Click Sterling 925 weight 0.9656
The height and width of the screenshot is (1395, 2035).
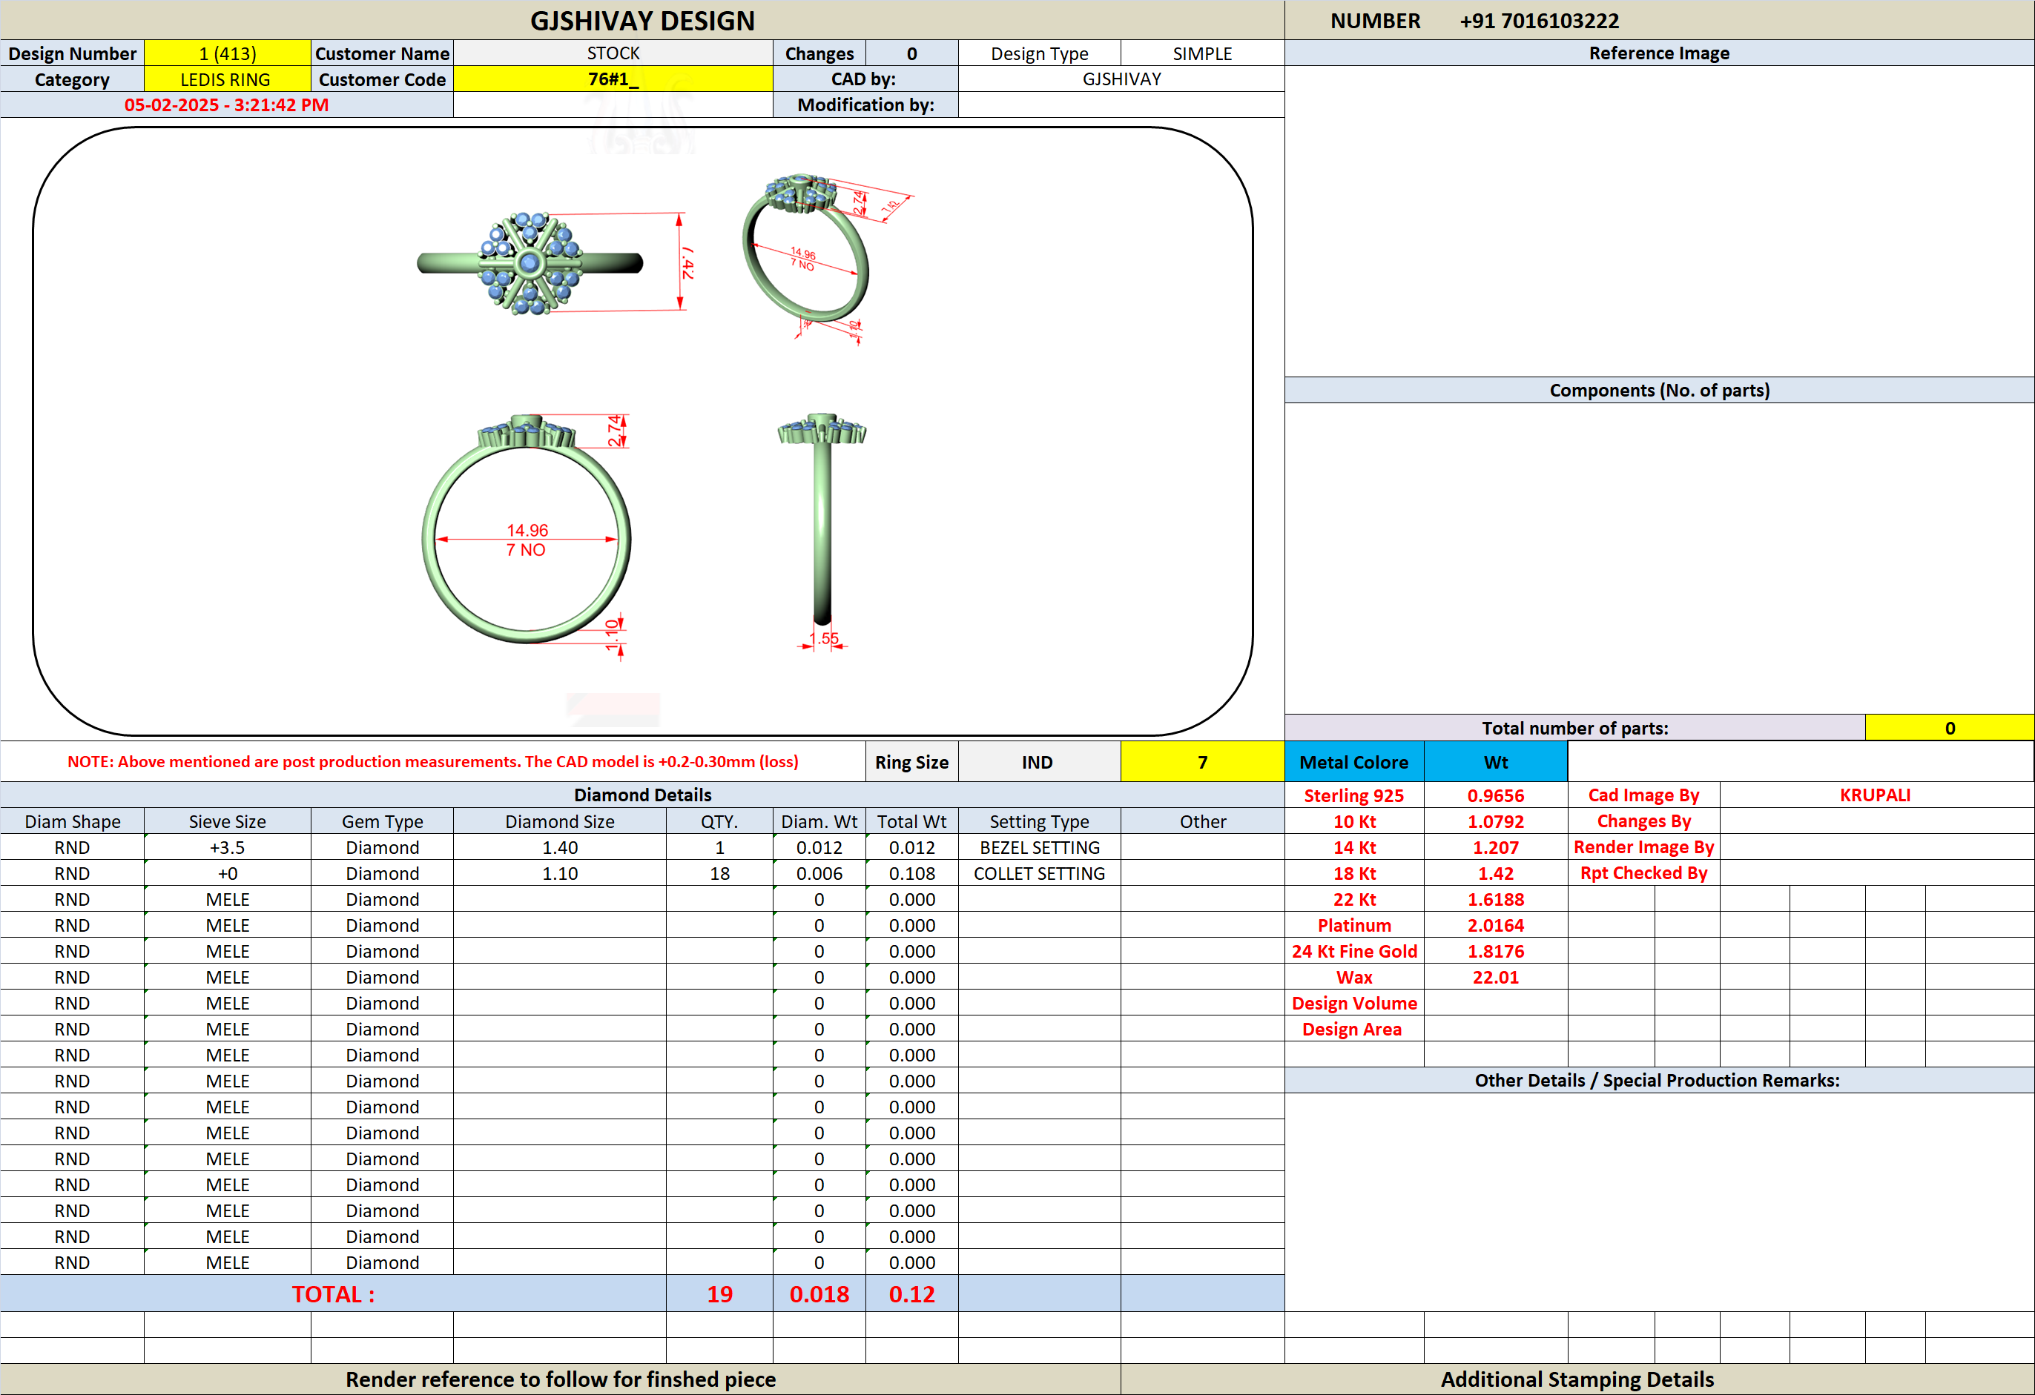tap(1496, 795)
